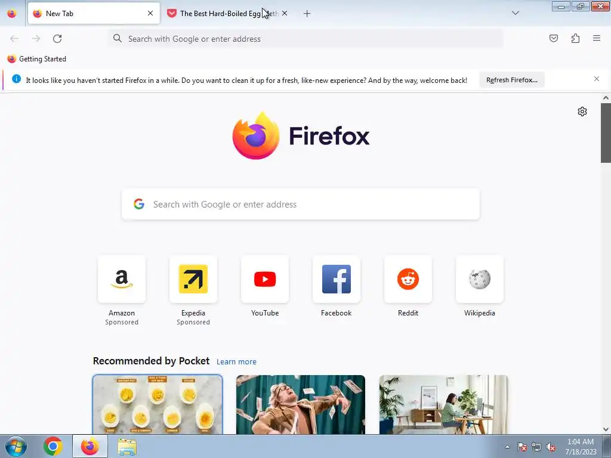The width and height of the screenshot is (611, 458).
Task: Open the Firefox application menu
Action: pyautogui.click(x=597, y=38)
